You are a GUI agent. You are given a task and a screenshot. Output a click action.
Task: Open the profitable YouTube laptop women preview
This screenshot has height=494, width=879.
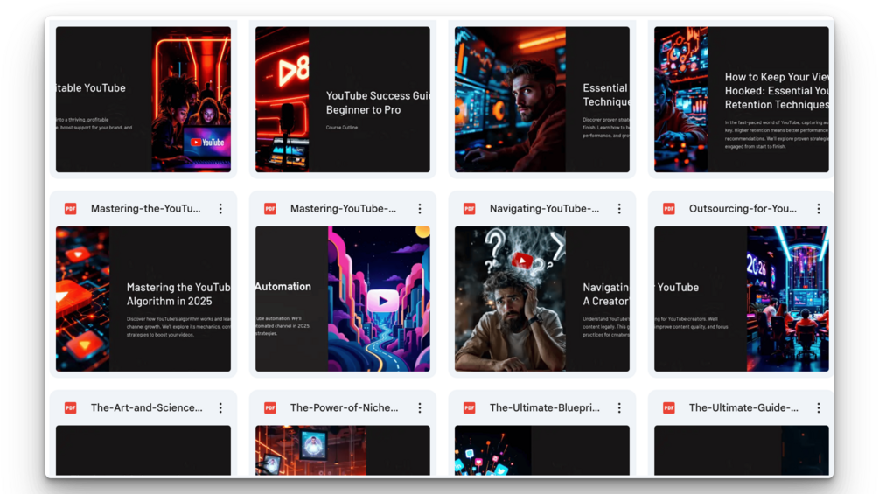click(143, 99)
